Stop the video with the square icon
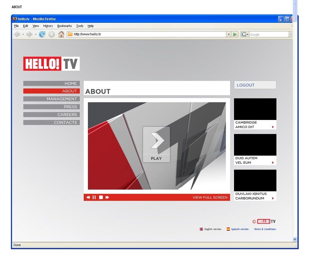The height and width of the screenshot is (257, 309). 101,197
